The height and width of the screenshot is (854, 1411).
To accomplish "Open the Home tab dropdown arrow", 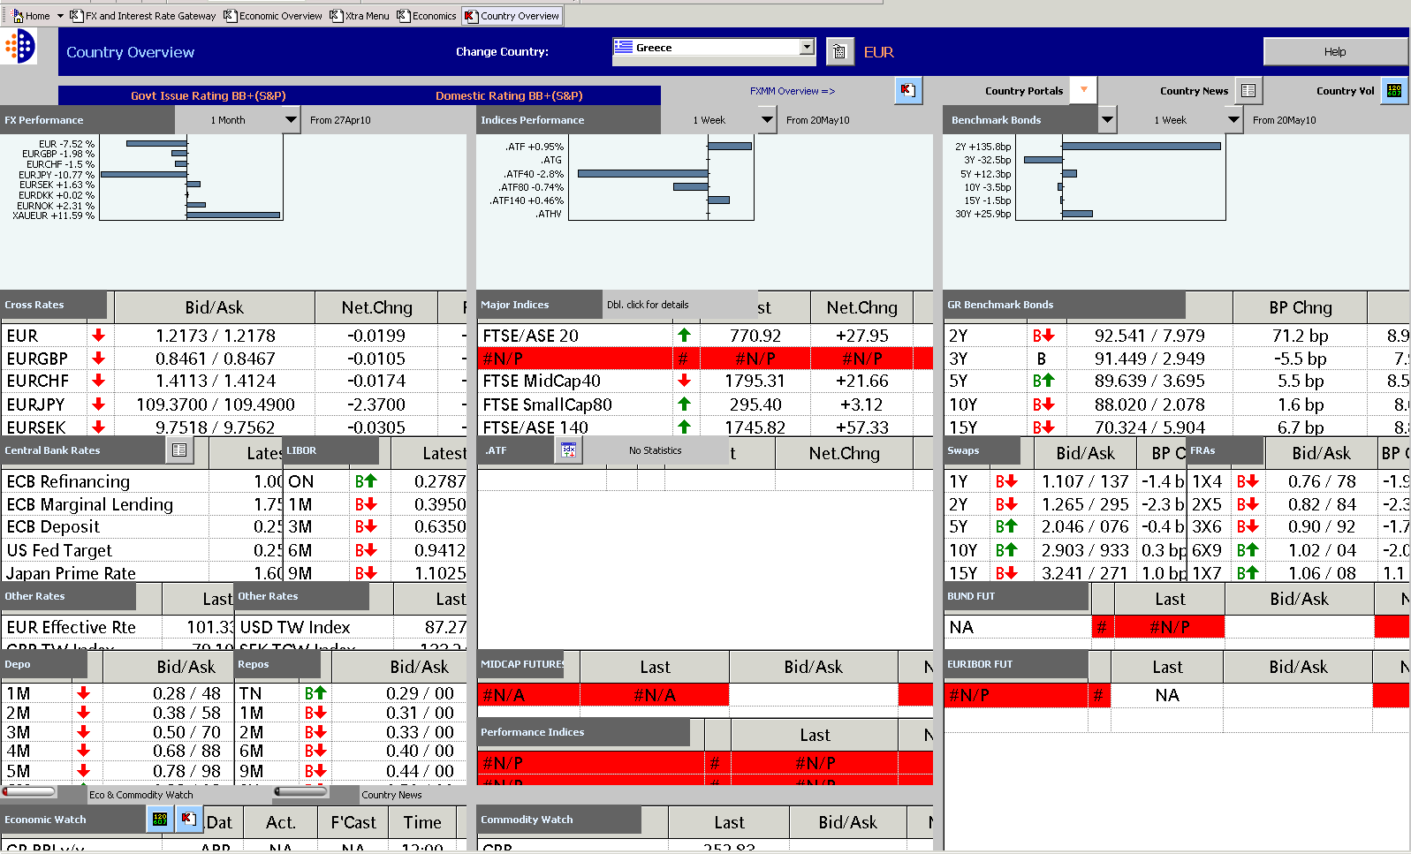I will (60, 16).
